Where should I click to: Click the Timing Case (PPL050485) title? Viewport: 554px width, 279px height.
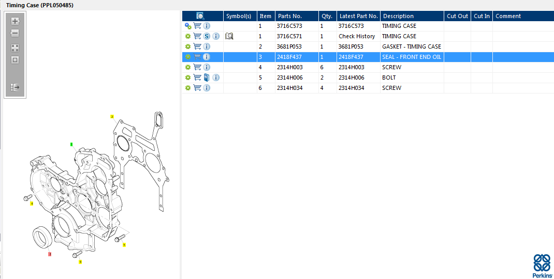coord(39,5)
